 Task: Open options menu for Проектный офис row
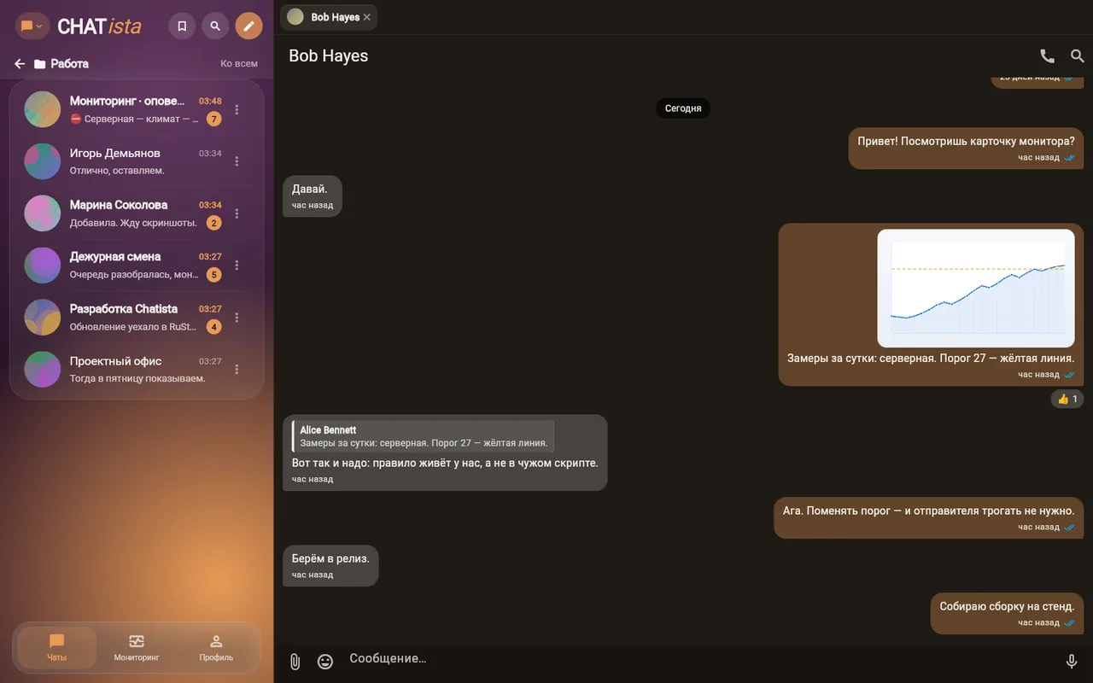pyautogui.click(x=237, y=370)
